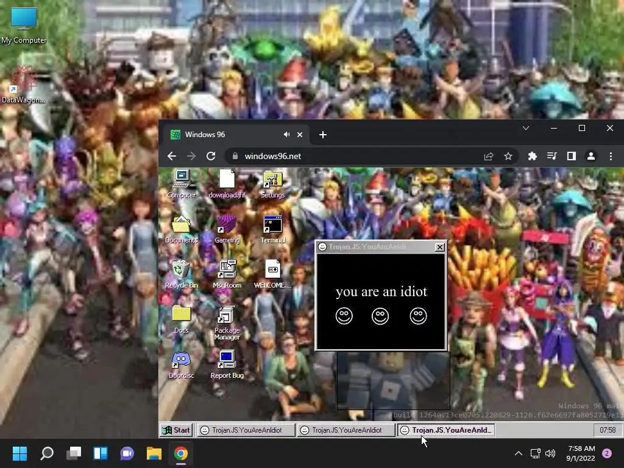Screen dimensions: 624x468
Task: Open Windows taskbar Search
Action: coord(47,453)
